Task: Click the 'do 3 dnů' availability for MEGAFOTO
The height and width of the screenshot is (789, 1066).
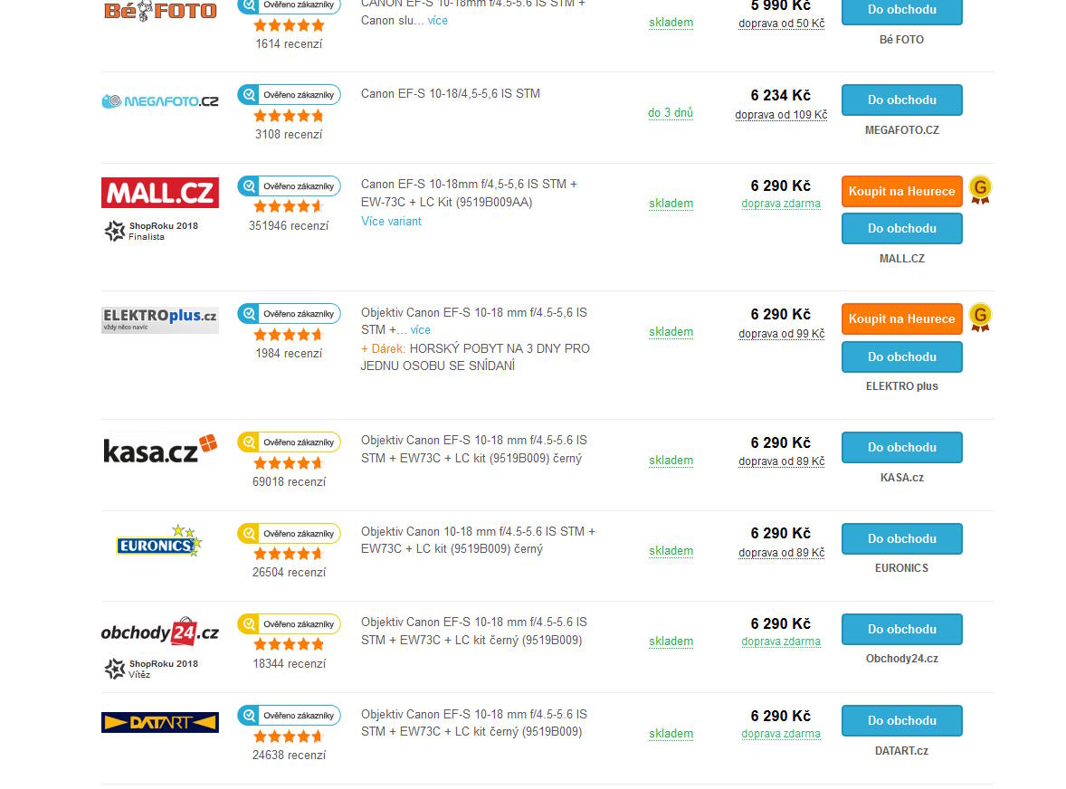Action: [x=671, y=113]
